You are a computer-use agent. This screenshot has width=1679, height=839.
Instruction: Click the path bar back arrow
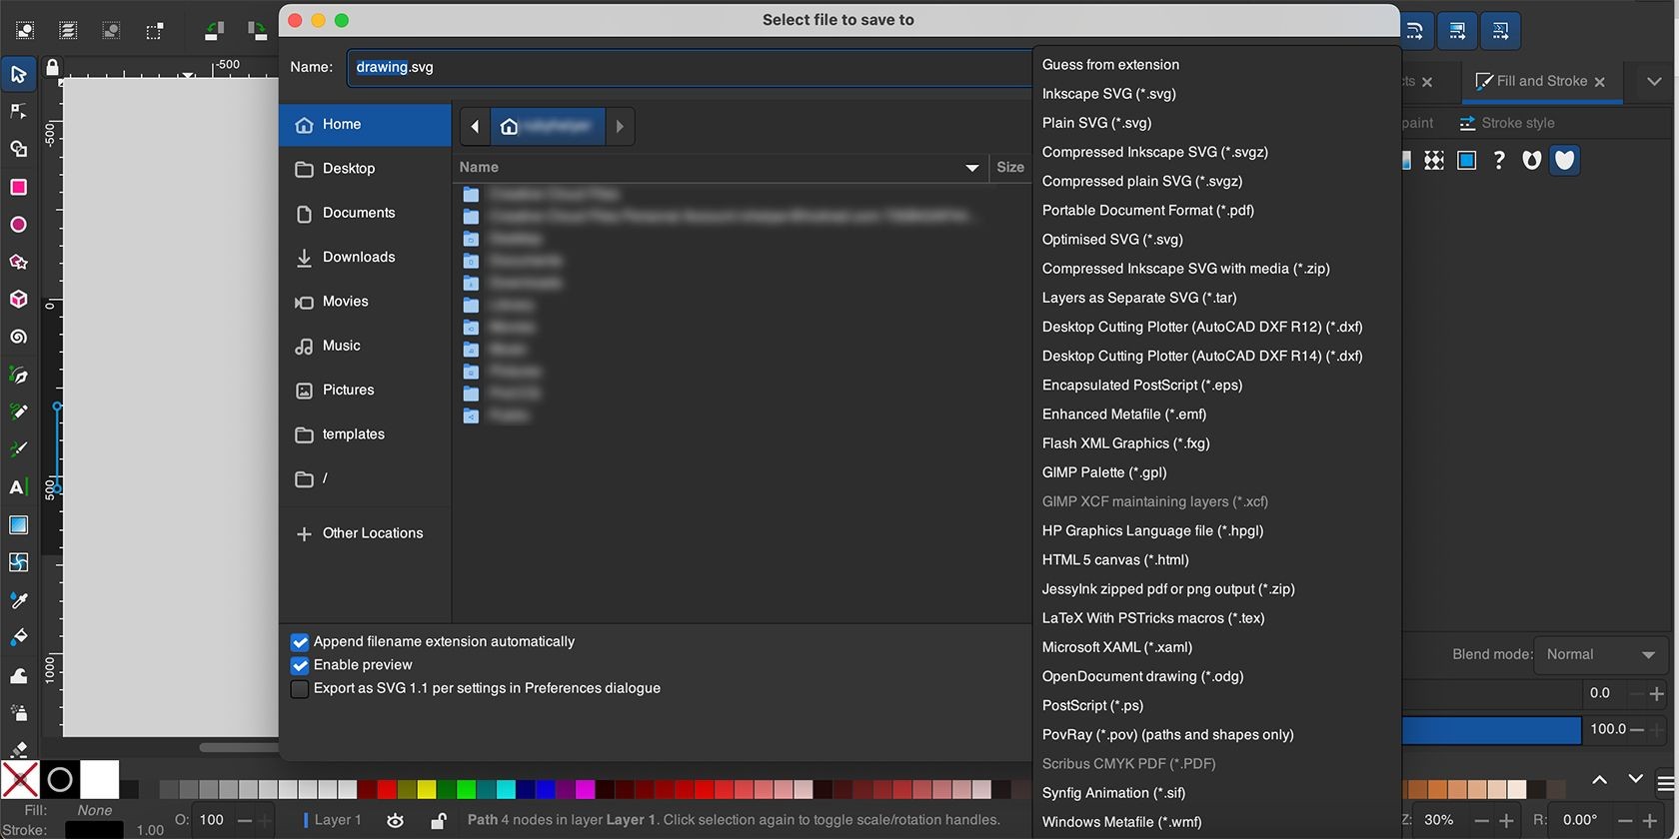point(475,127)
